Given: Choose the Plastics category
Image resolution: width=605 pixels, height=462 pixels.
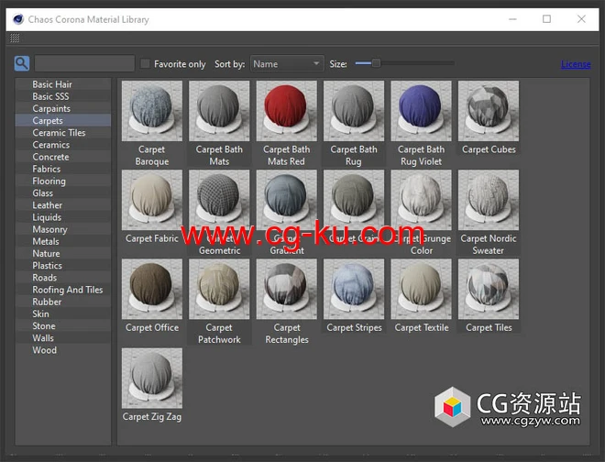Looking at the screenshot, I should point(63,266).
